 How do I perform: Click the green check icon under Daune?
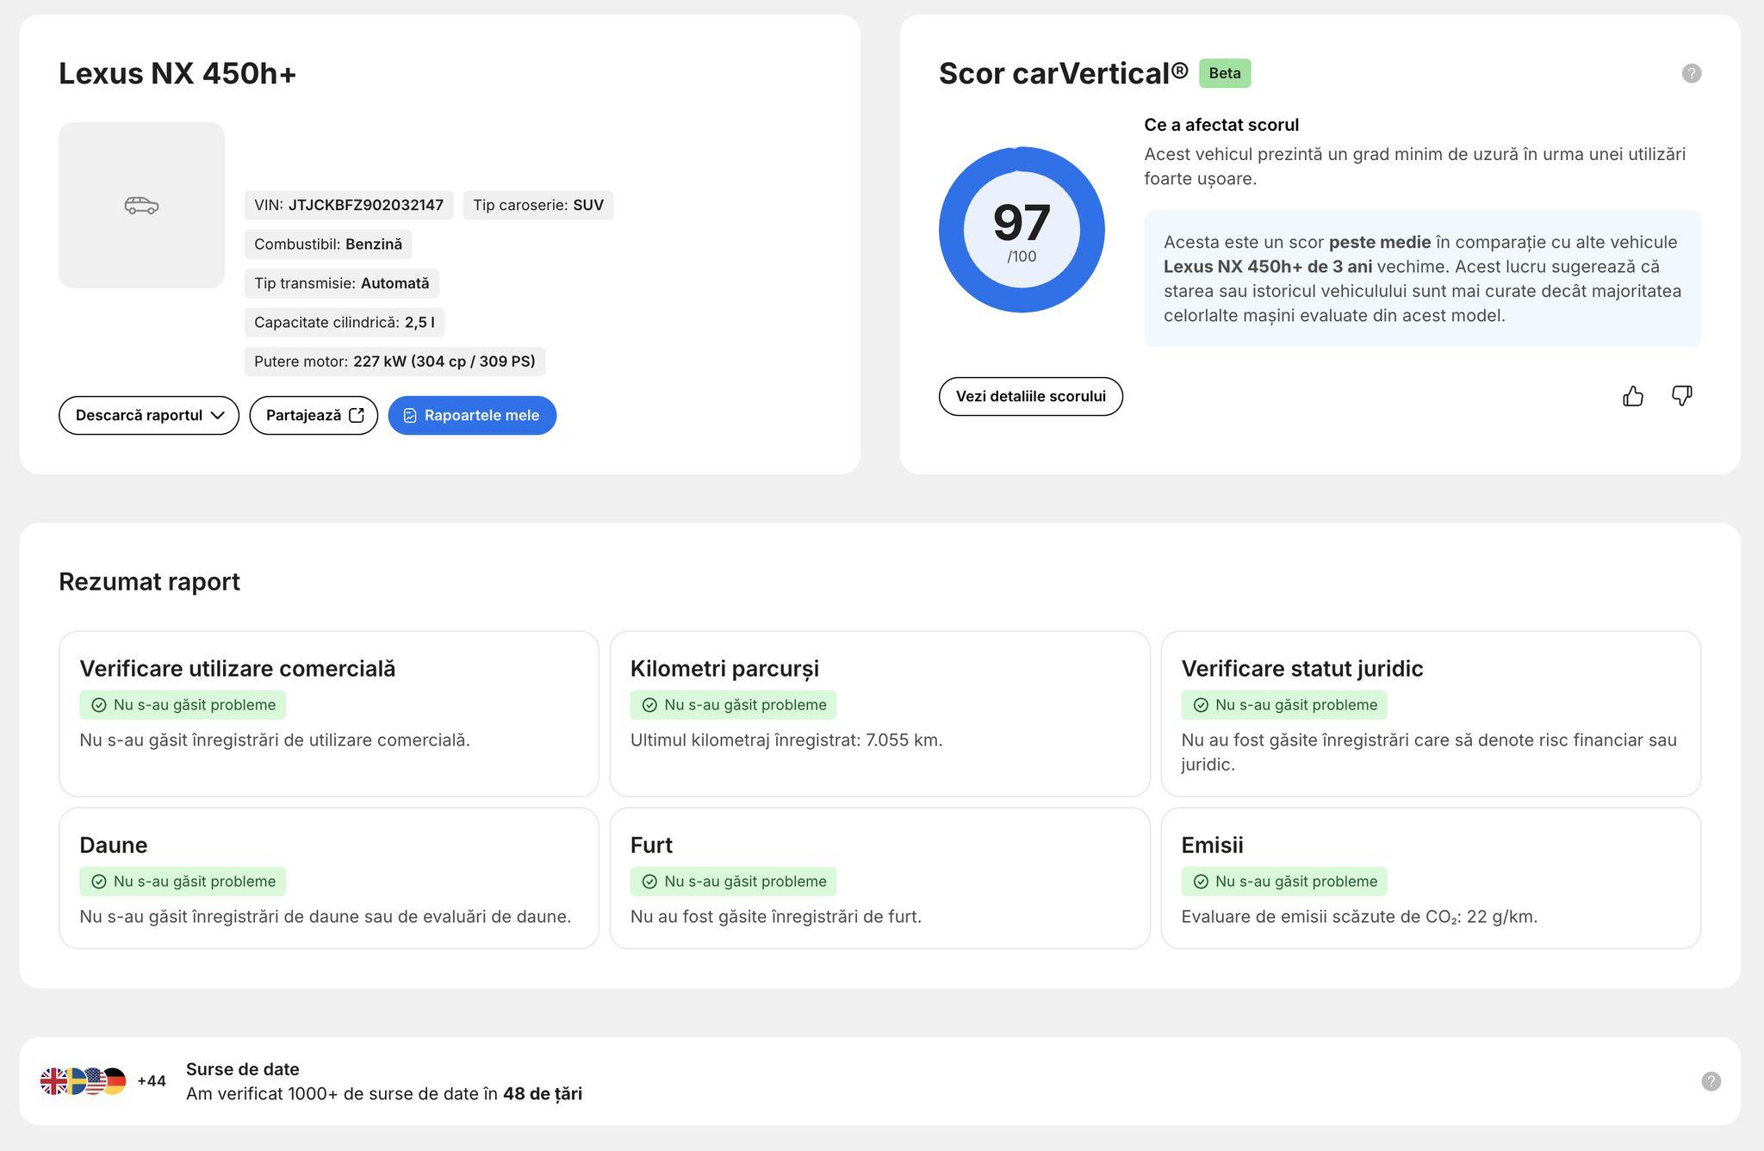click(x=99, y=882)
